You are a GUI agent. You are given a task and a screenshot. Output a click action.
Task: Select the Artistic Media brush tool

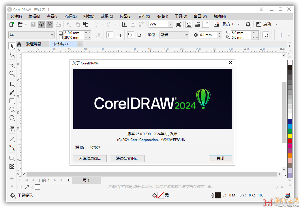tap(12, 93)
